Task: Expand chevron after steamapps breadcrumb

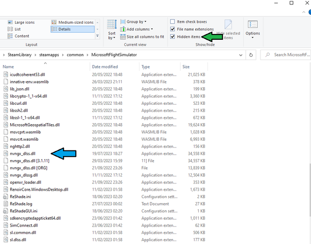Action: coord(63,55)
